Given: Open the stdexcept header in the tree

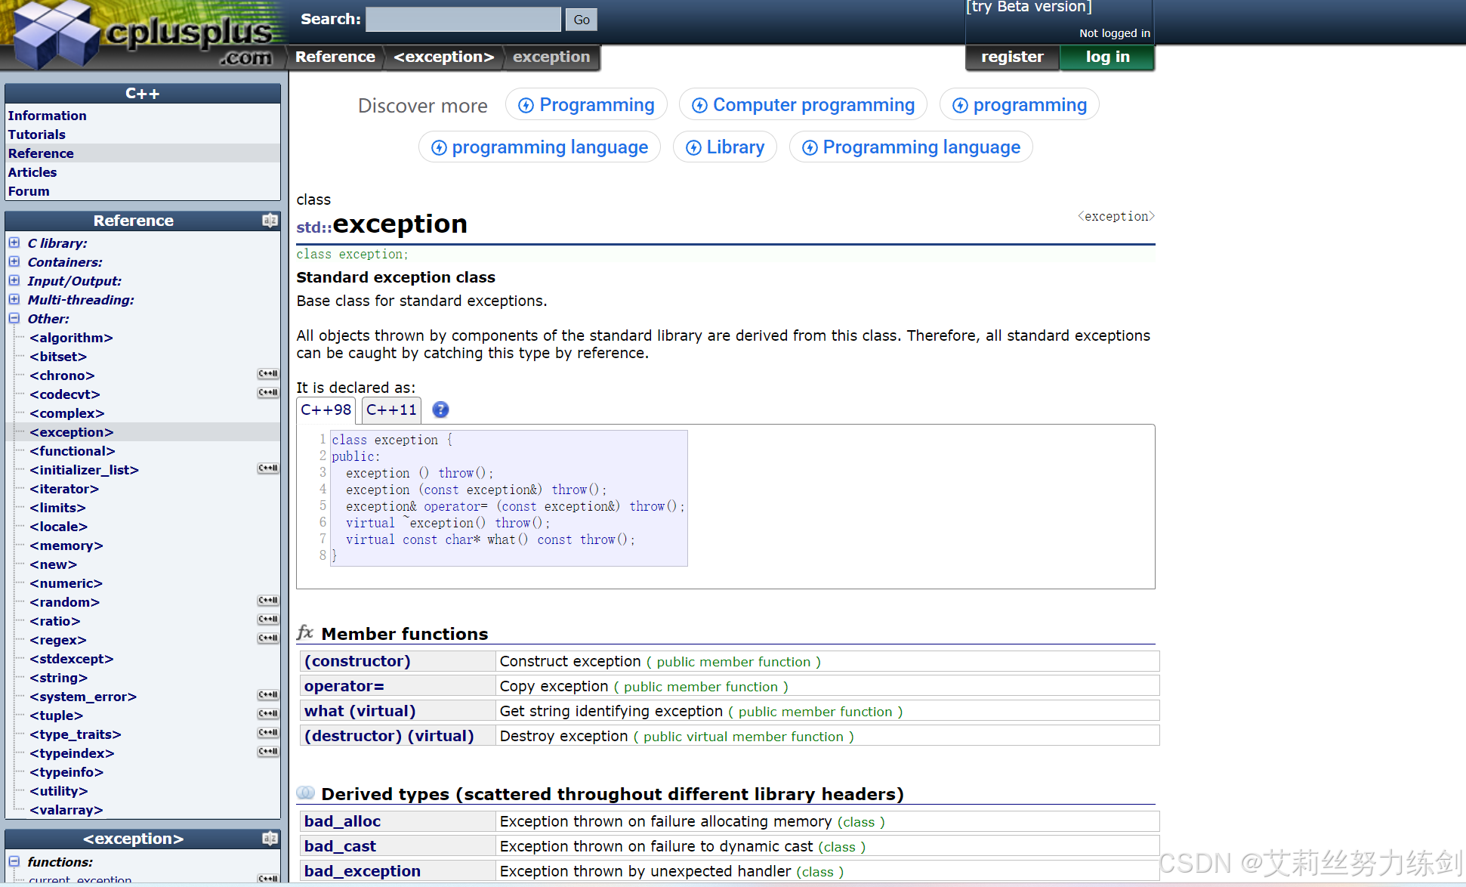Looking at the screenshot, I should click(x=72, y=659).
